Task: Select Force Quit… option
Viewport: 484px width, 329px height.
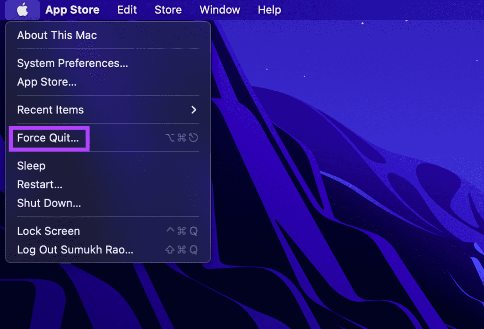Action: tap(108, 138)
